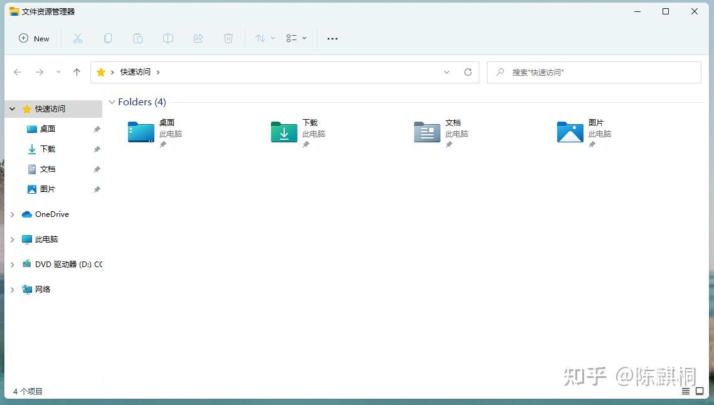Go back with the left arrow

tap(18, 72)
